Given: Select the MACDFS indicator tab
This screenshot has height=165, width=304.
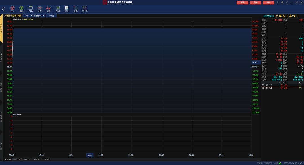Looking at the screenshot, I should coord(17,159).
